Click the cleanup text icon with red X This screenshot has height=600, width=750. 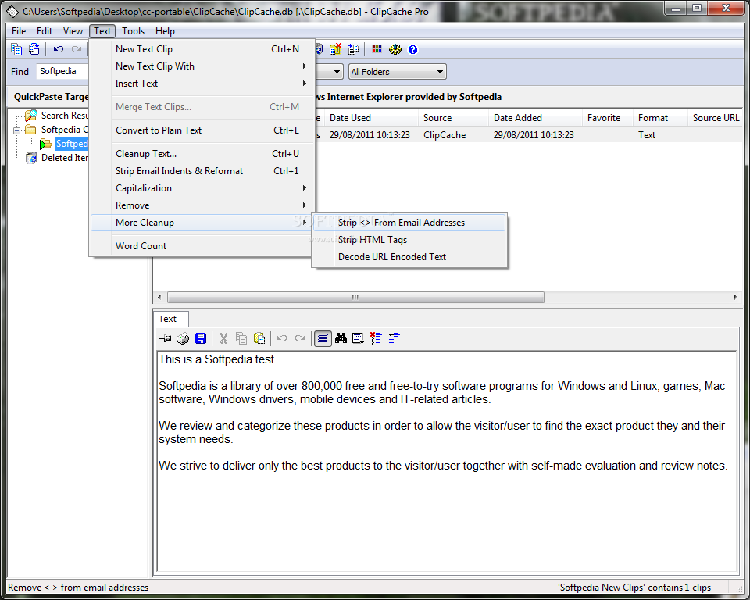(x=376, y=338)
